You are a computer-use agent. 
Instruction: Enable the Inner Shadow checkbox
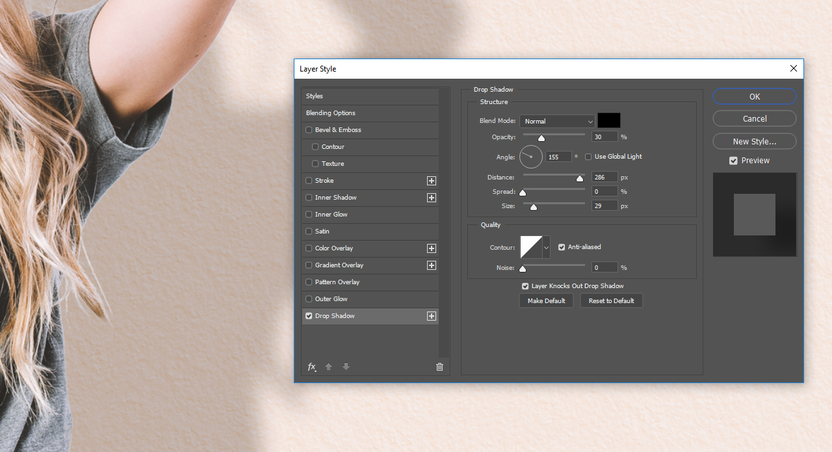[x=309, y=198]
